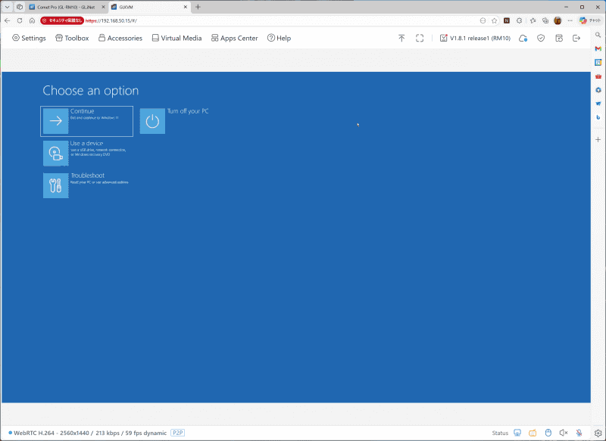Click the mouse status icon

(x=548, y=433)
